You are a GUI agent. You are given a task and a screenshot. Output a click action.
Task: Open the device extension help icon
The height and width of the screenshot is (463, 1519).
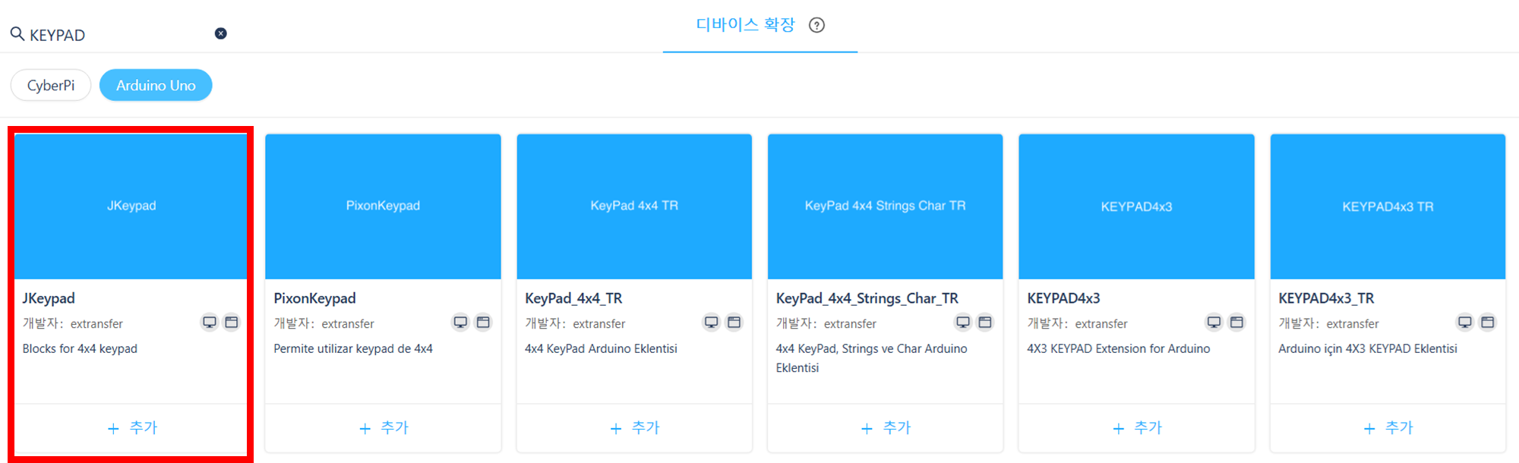point(816,25)
